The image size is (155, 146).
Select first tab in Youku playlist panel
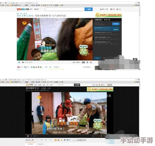point(98,20)
